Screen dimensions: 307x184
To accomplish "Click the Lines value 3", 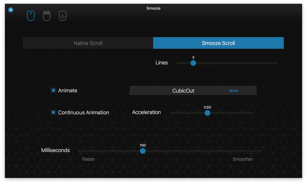I will pyautogui.click(x=193, y=57).
